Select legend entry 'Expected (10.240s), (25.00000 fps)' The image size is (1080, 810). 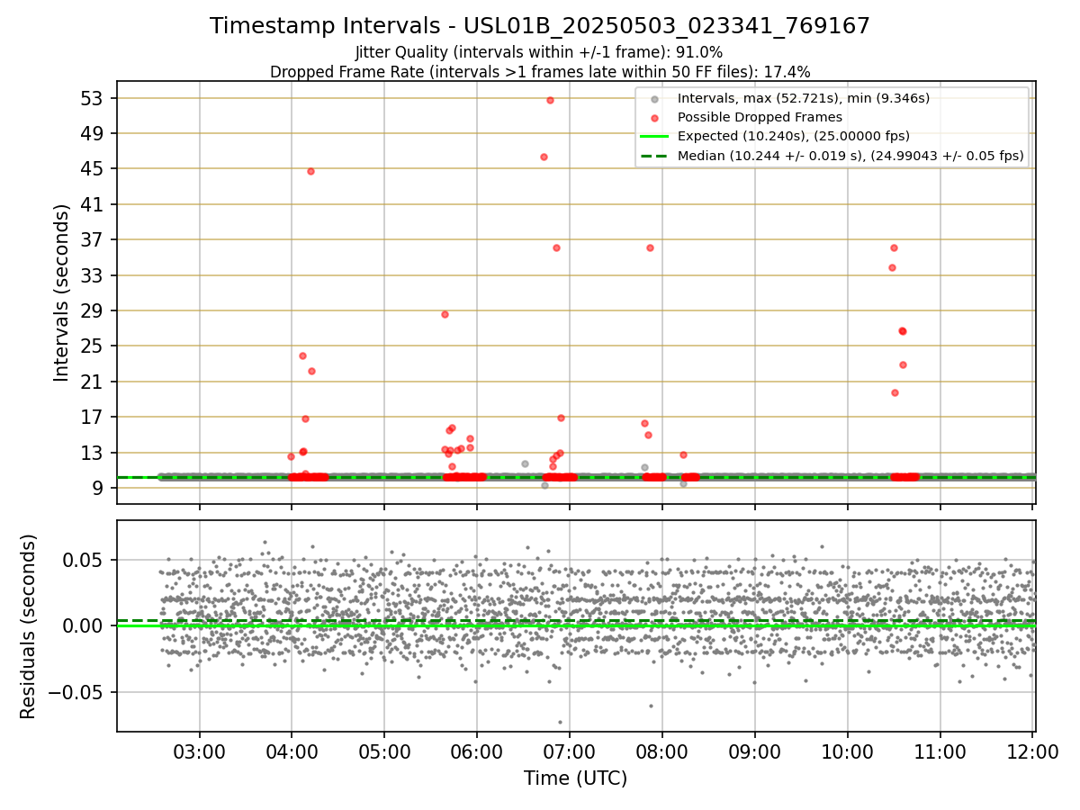point(794,136)
